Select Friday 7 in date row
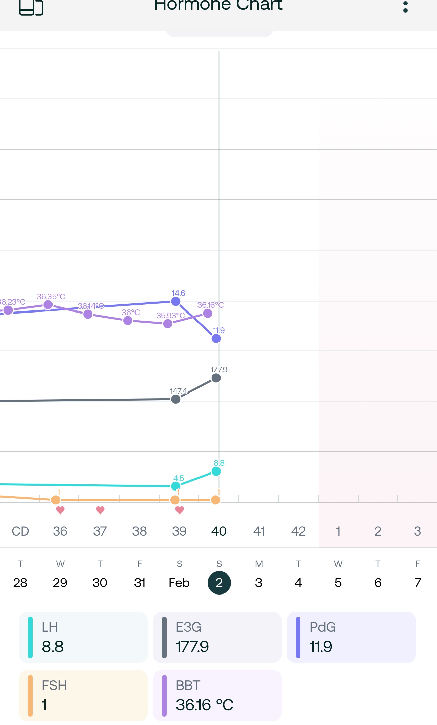 418,583
